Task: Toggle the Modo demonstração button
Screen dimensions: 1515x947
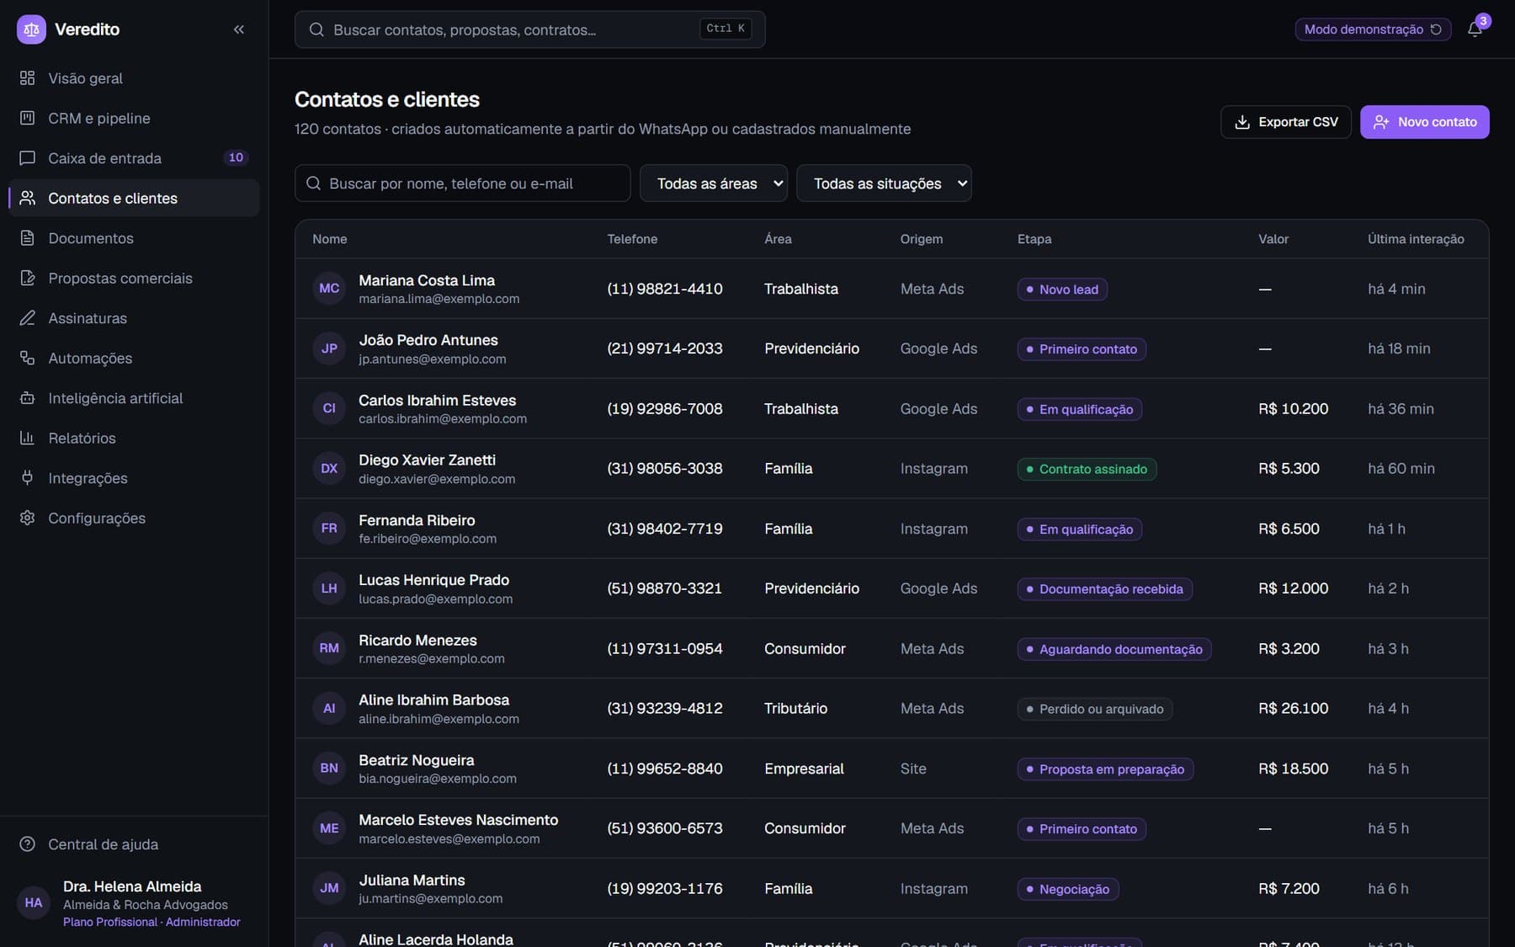Action: click(x=1373, y=29)
